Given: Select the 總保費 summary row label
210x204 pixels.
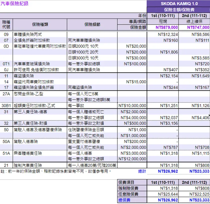Looking at the screenshot, I should (x=132, y=200).
